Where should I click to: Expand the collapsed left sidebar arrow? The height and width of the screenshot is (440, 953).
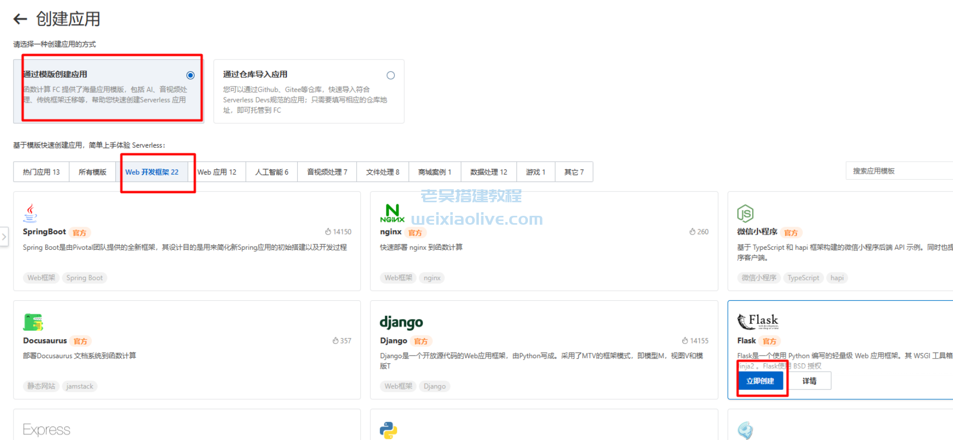(4, 237)
